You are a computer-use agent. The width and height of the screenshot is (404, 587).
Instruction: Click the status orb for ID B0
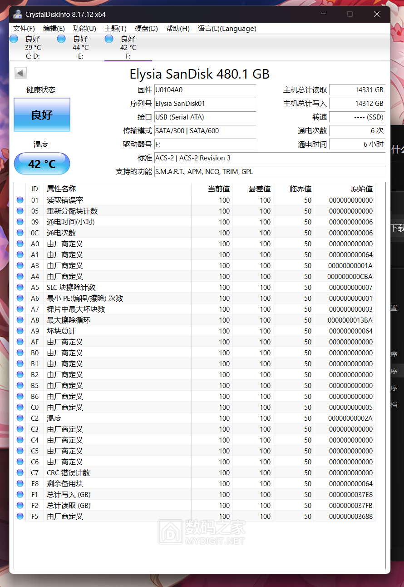(20, 353)
